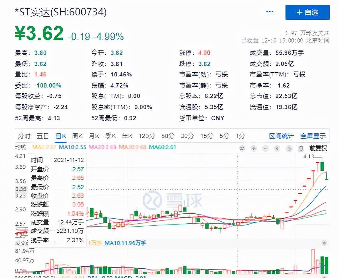
Task: Open mobile view via the phone icon beside 前复权
Action: pos(301,148)
